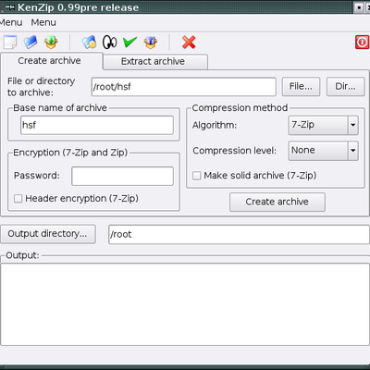Focus the Base name of archive field

coord(97,125)
